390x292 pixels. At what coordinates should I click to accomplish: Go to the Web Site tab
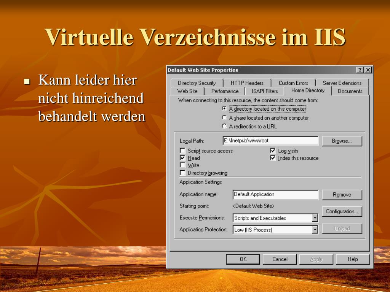pyautogui.click(x=187, y=91)
